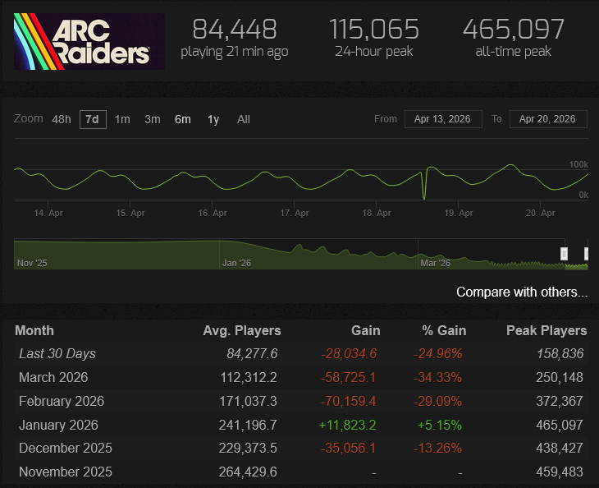Select the Last 30 Days row label
This screenshot has width=599, height=488.
pyautogui.click(x=57, y=353)
